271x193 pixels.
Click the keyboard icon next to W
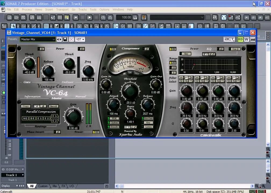pyautogui.click(x=253, y=39)
